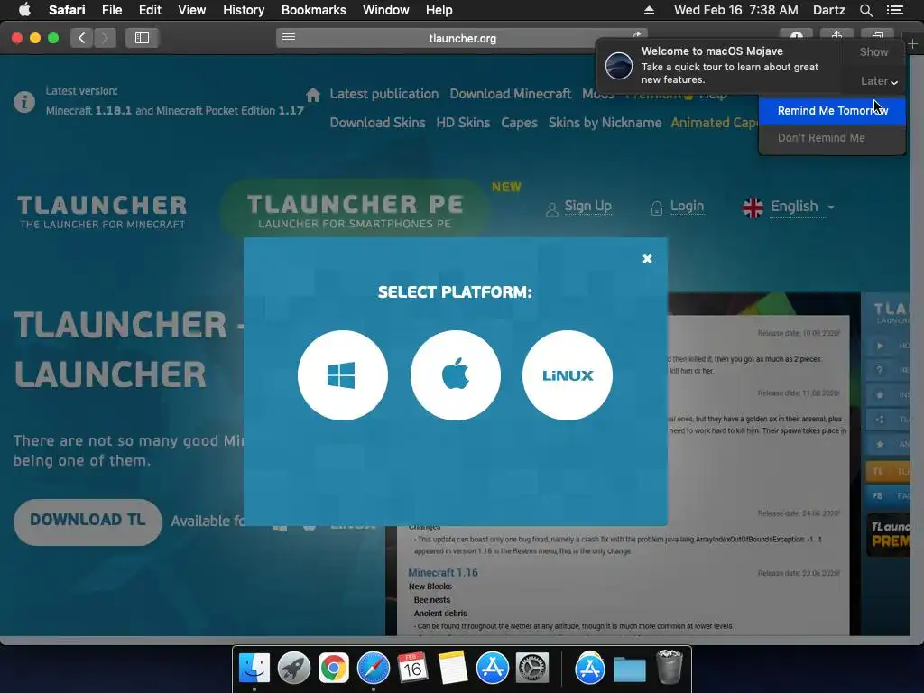Open Latest publication link
Image resolution: width=924 pixels, height=693 pixels.
point(383,94)
